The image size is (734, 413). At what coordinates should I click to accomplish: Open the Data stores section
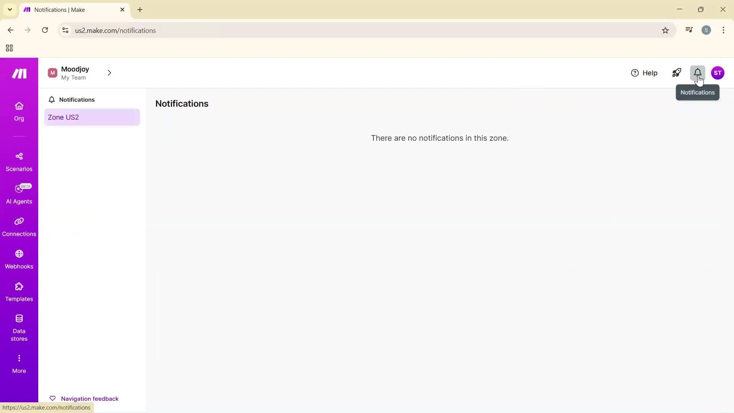coord(19,328)
